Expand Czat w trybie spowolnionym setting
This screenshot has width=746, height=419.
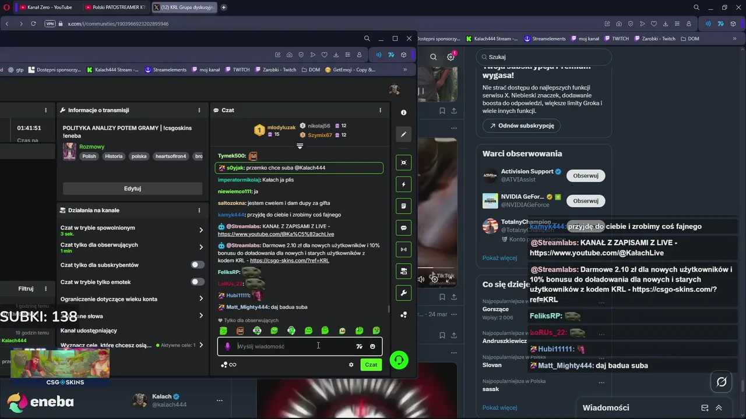201,230
